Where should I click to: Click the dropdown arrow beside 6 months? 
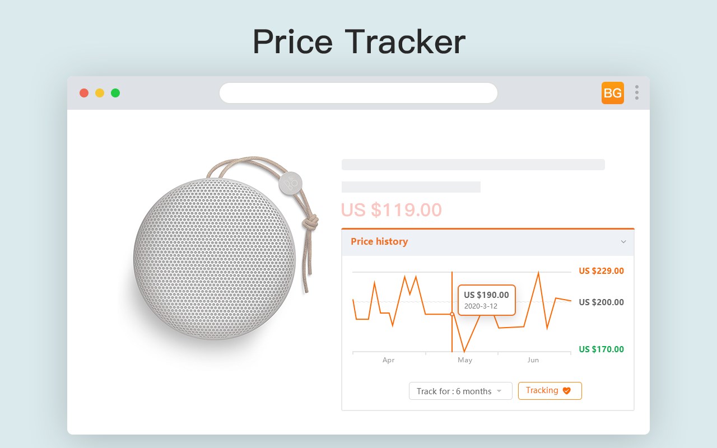click(x=499, y=391)
